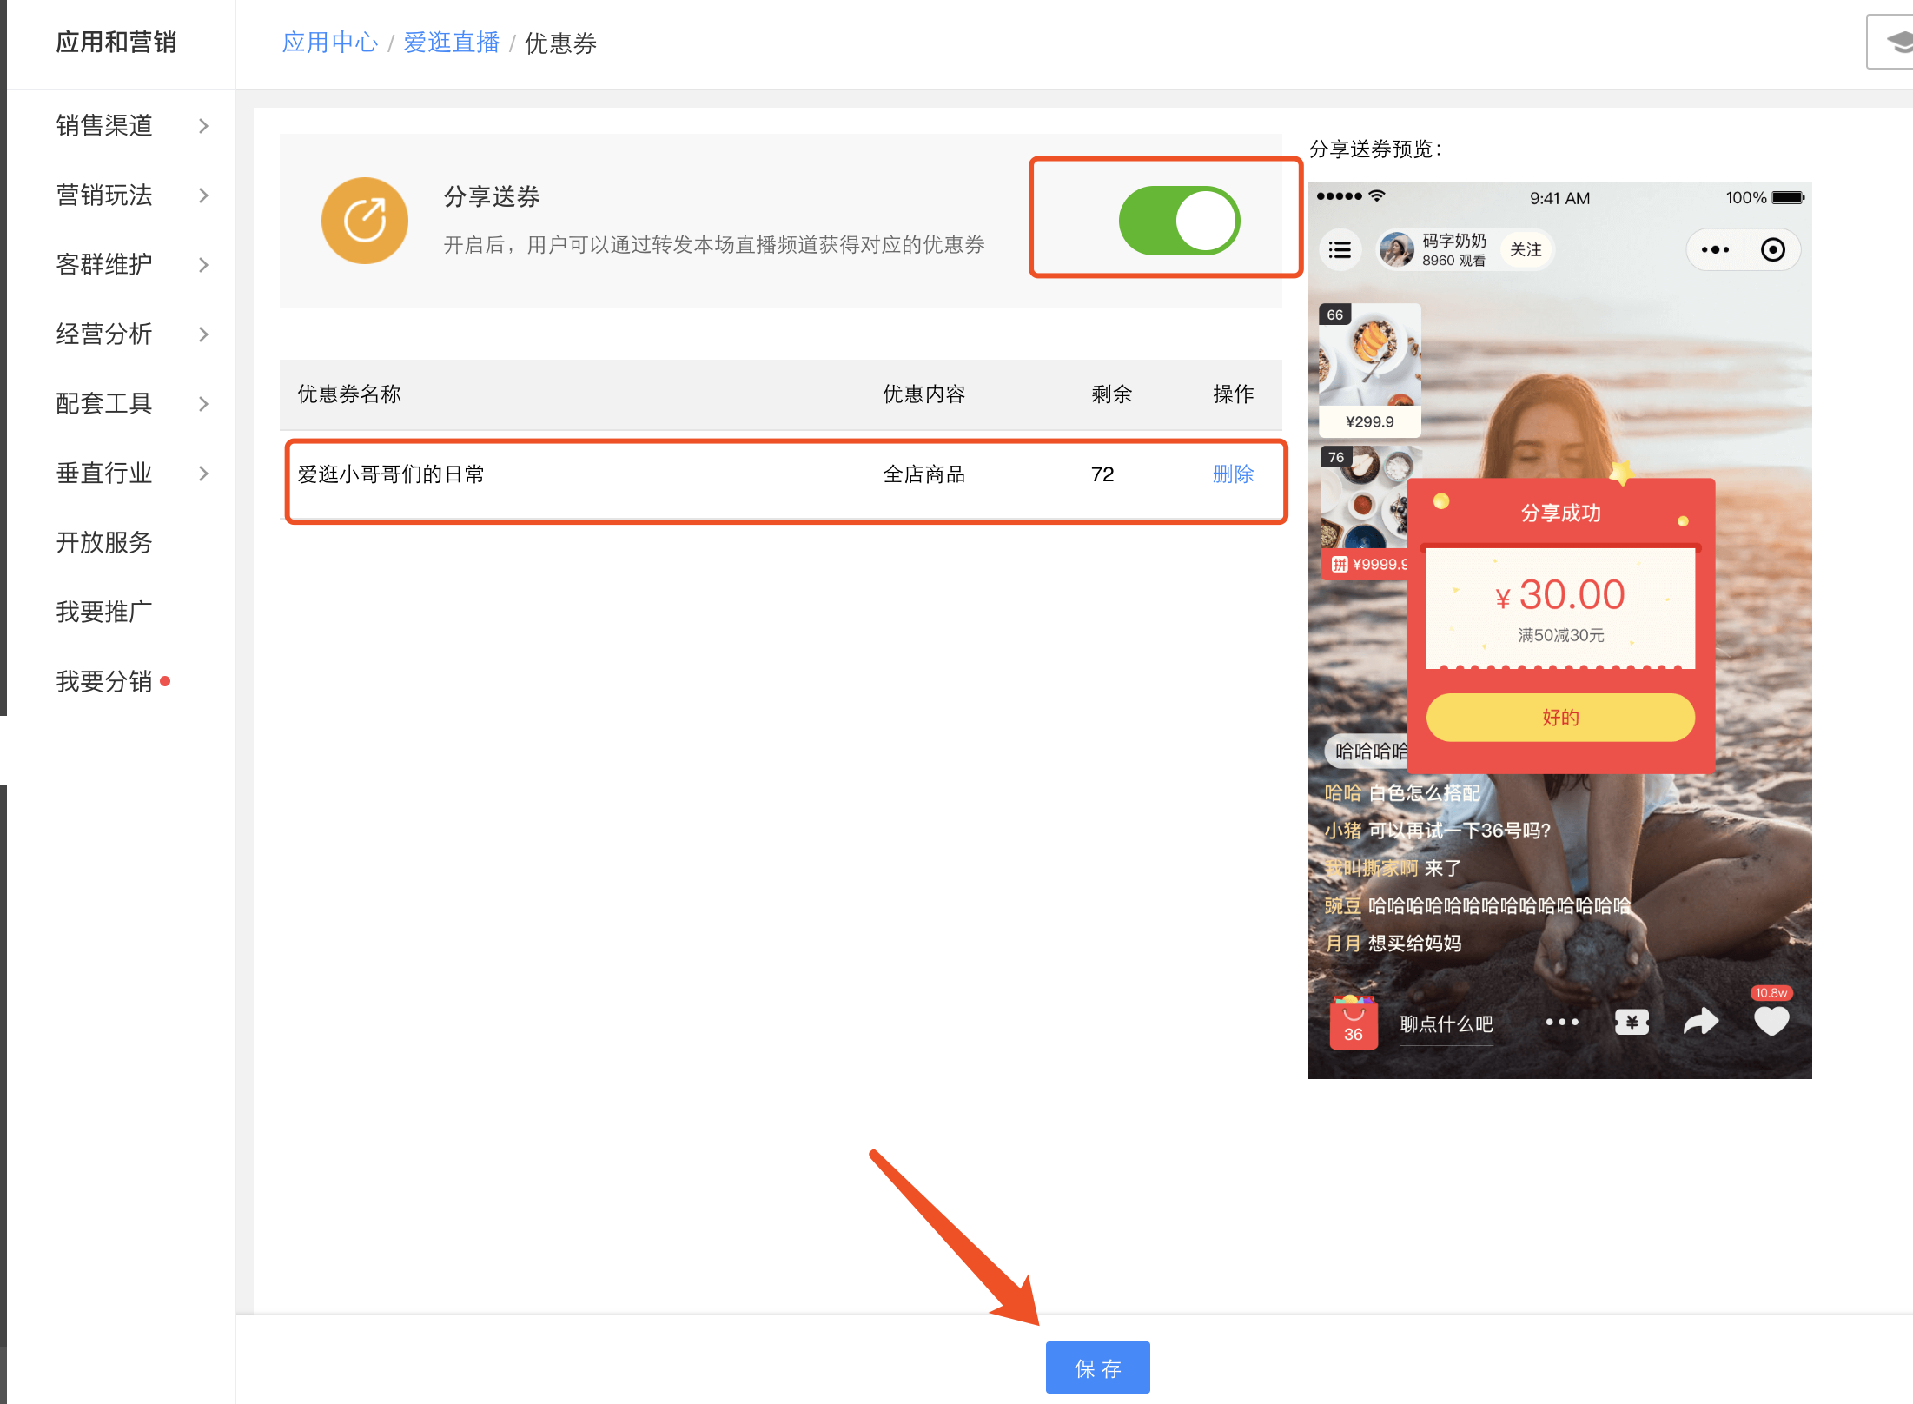Click the 保存 button

(x=1097, y=1368)
